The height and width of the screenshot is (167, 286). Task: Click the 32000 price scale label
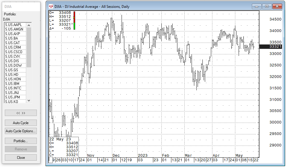click(275, 77)
